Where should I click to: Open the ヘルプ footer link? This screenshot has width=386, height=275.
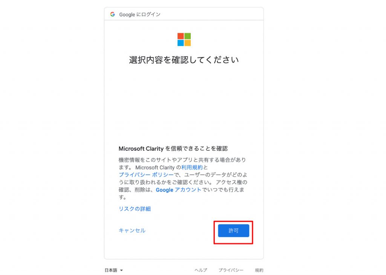201,270
